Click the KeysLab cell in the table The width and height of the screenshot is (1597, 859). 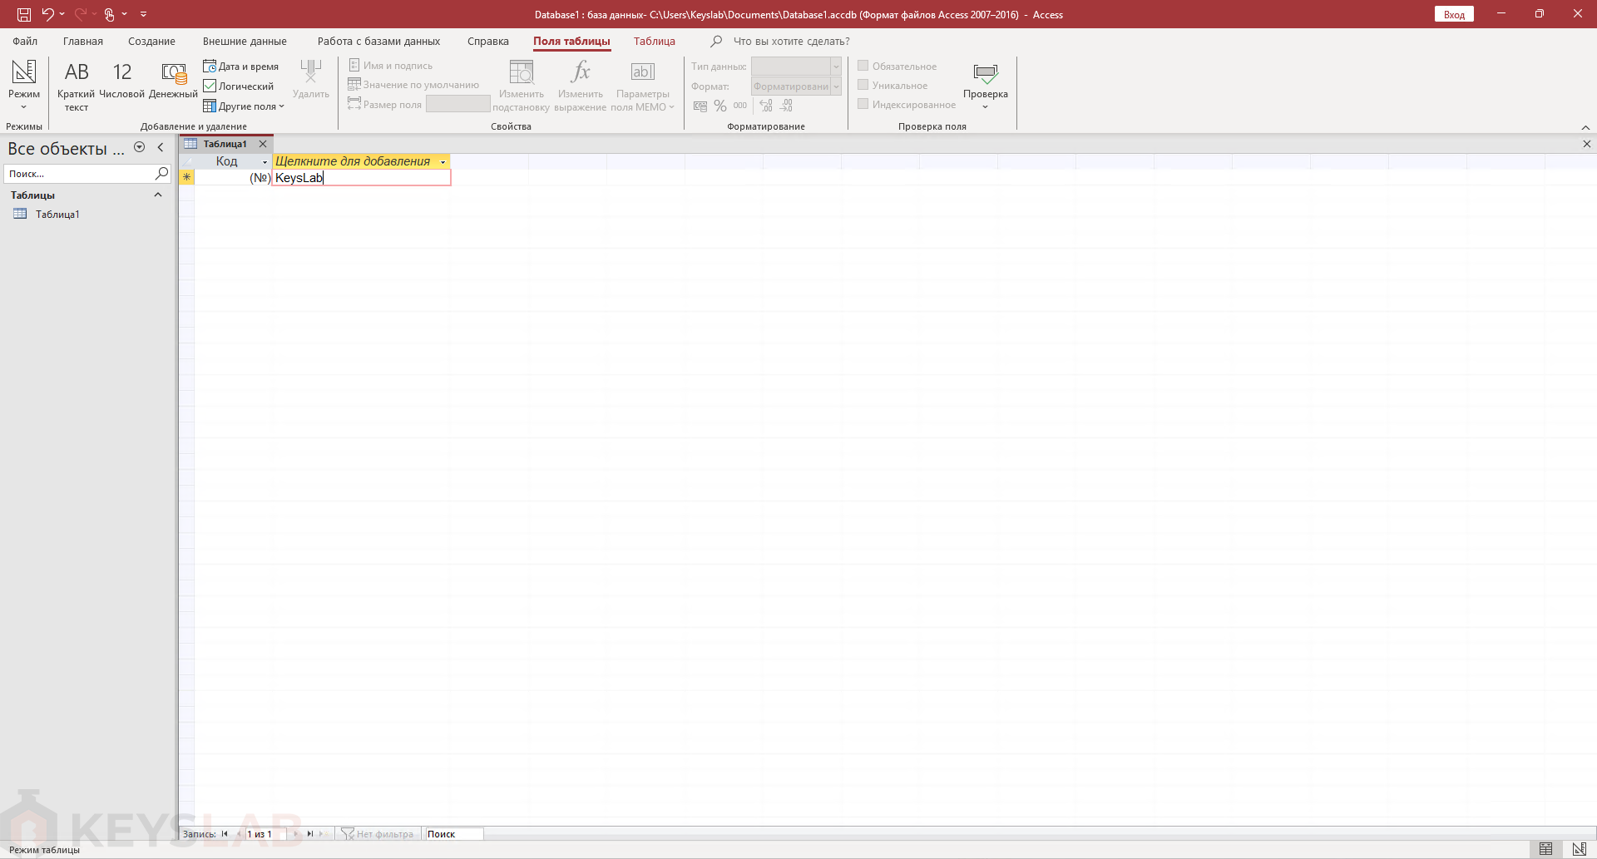361,177
